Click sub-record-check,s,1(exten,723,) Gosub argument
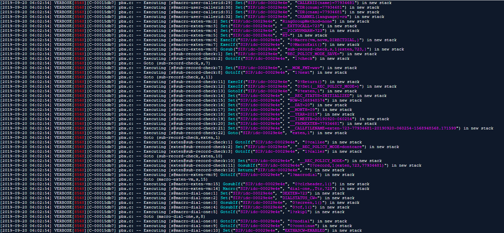Screen dimensions: 504x233 327,49
